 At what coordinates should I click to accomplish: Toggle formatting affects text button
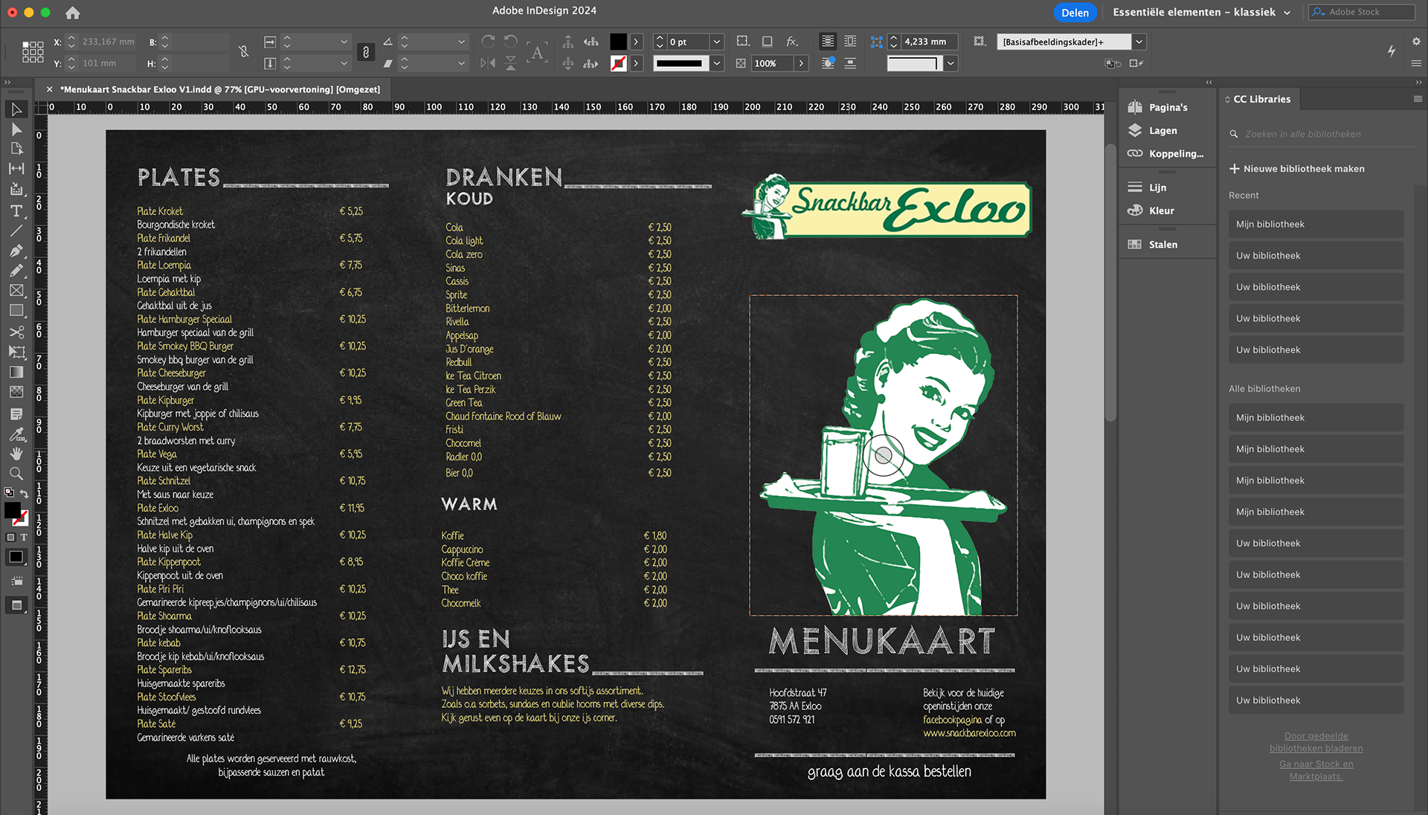click(24, 537)
